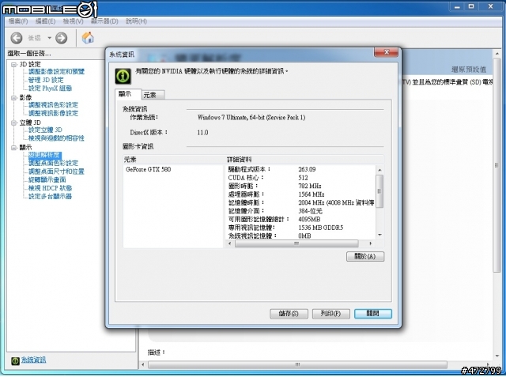Maximize the NVIDIA Control Panel window
506x377 pixels.
pos(471,6)
